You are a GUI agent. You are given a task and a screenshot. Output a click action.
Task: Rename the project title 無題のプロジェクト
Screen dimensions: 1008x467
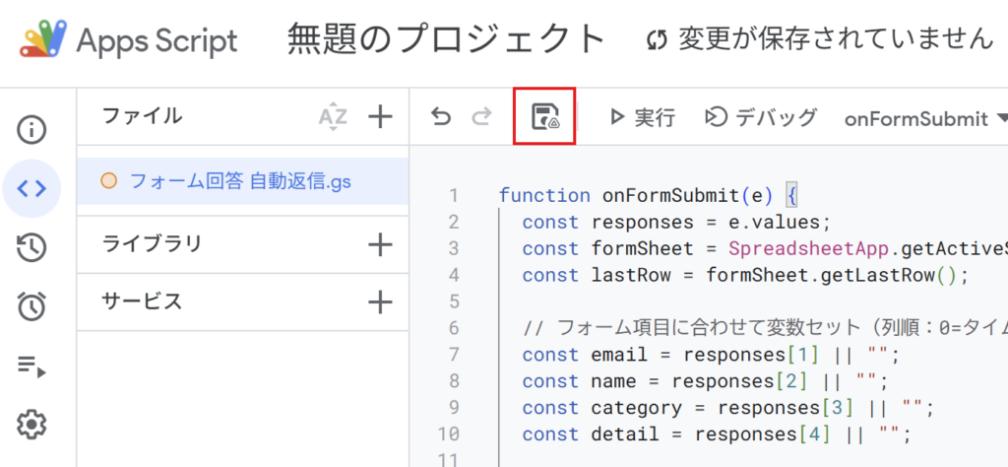(446, 38)
